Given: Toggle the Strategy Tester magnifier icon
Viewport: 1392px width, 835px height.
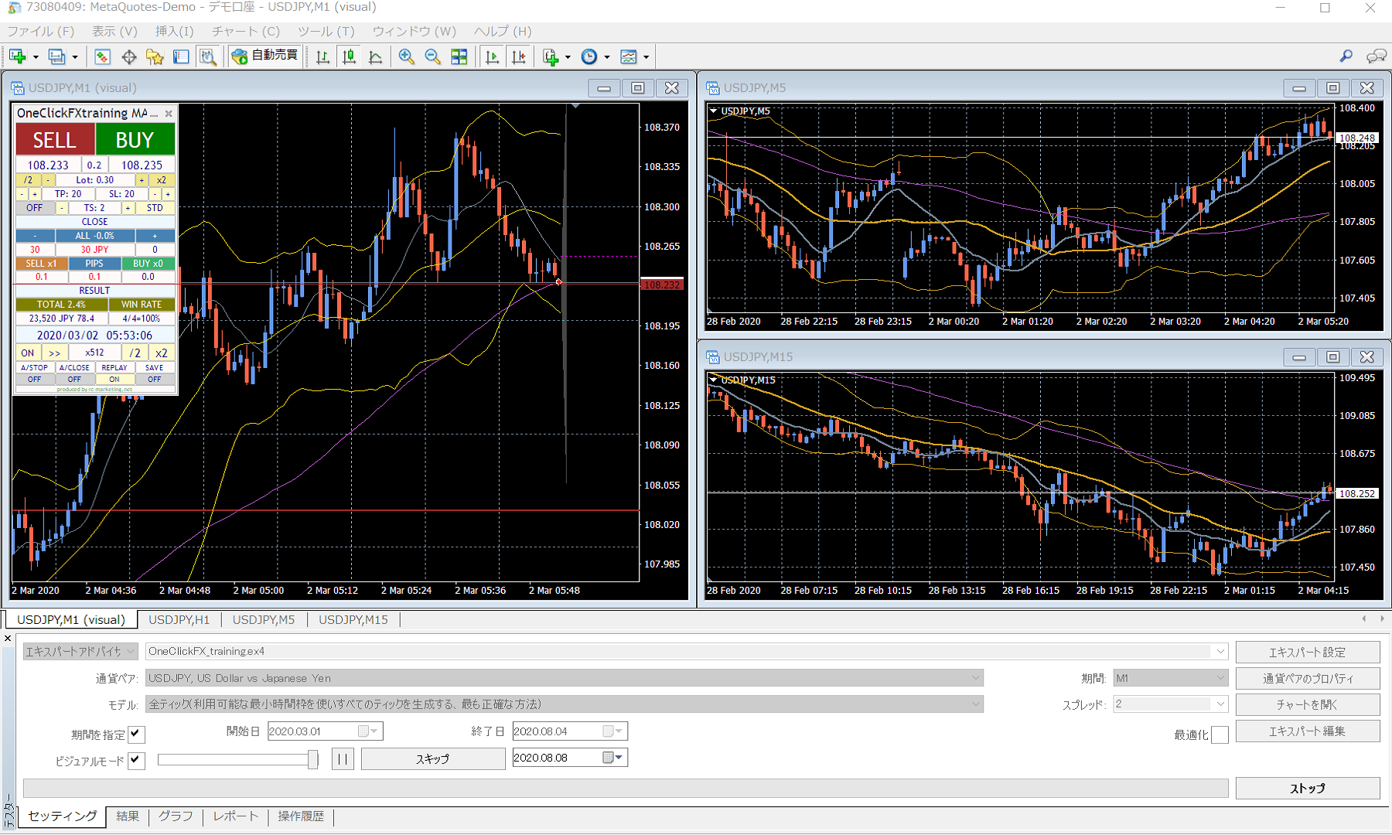Looking at the screenshot, I should click(x=207, y=56).
